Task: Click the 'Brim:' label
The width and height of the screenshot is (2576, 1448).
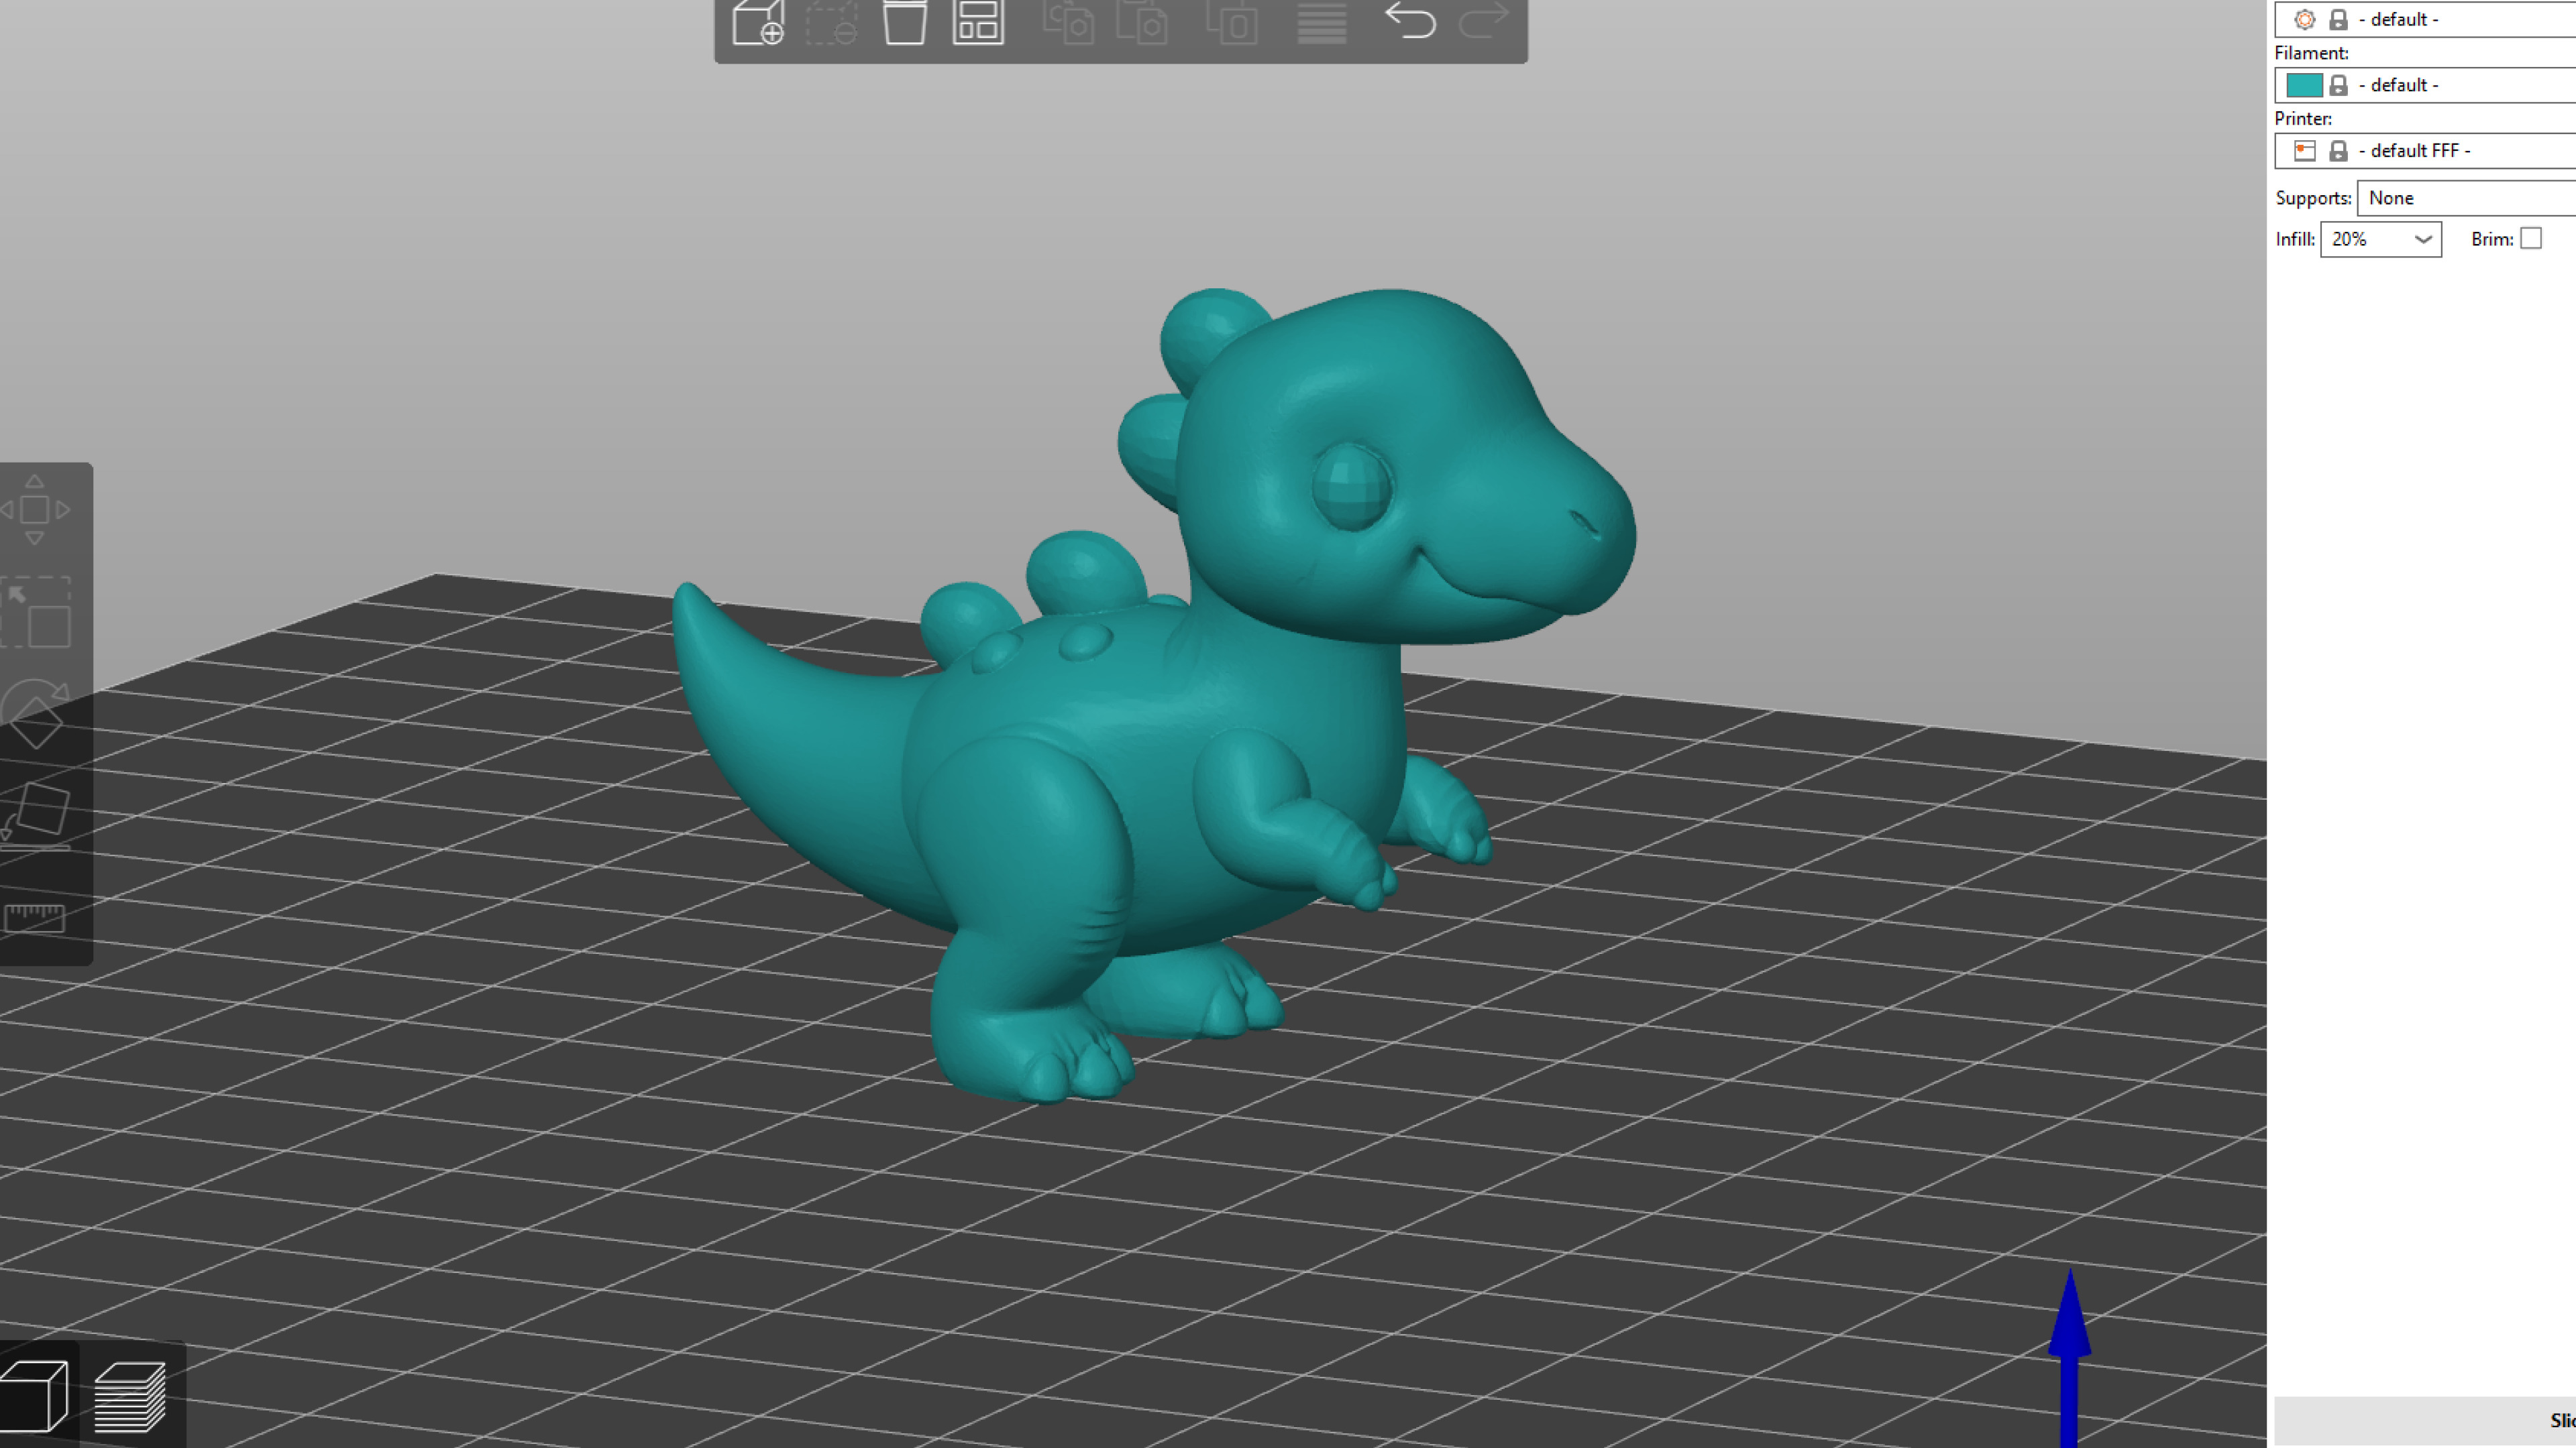Action: tap(2492, 239)
